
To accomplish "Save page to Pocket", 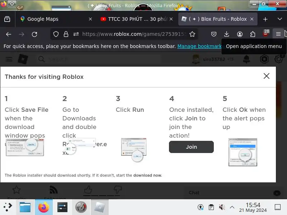I will tap(213, 34).
